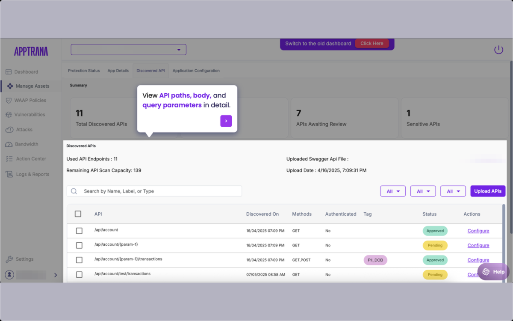Switch to the App Details tab
This screenshot has height=321, width=513.
118,71
